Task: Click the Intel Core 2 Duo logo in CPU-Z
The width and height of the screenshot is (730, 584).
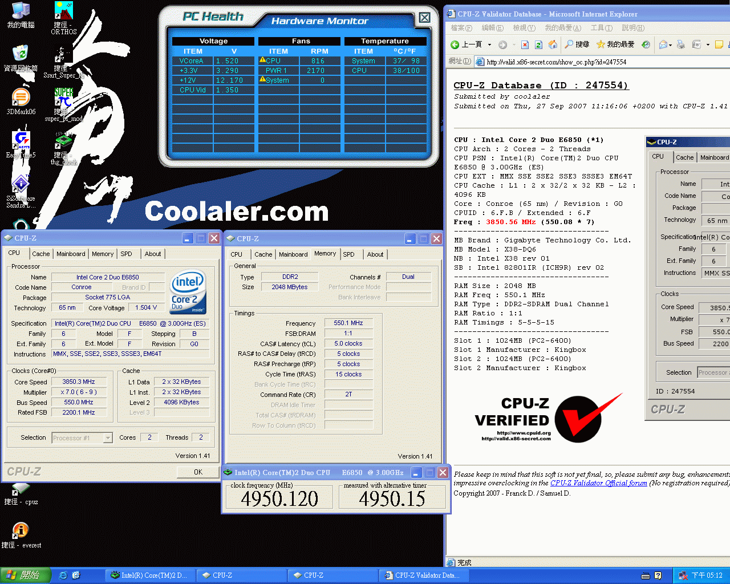Action: pos(188,291)
